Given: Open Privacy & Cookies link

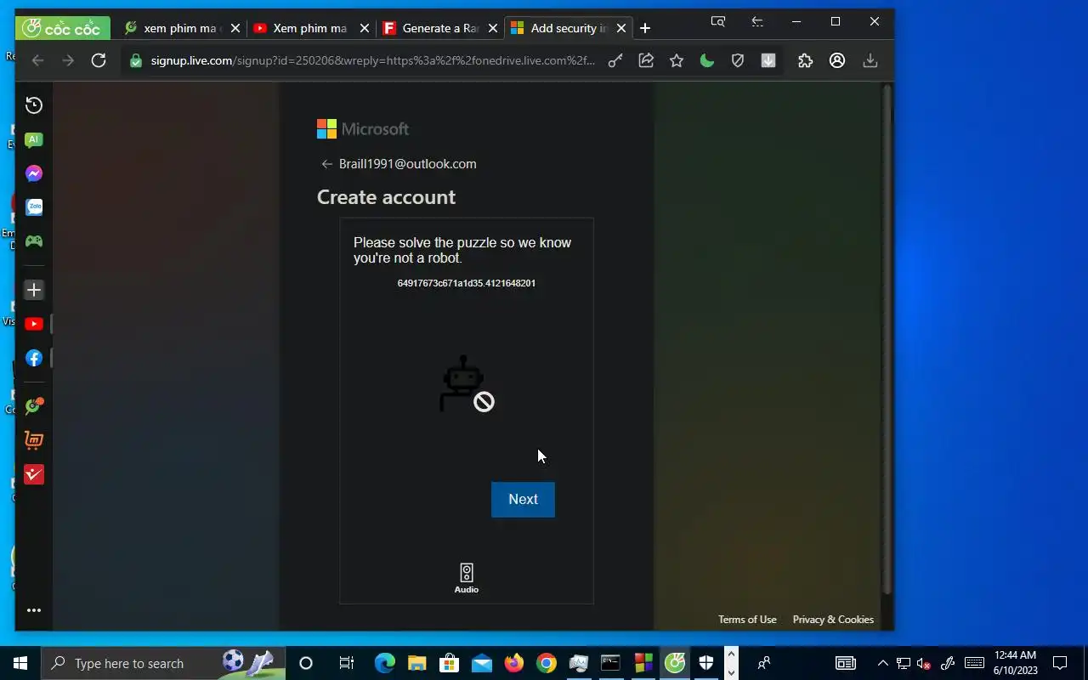Looking at the screenshot, I should pos(833,620).
